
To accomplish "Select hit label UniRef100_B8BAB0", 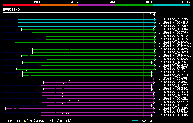I will point(173,112).
